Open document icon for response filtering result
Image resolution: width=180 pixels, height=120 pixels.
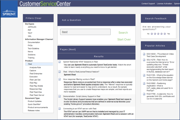(60, 79)
